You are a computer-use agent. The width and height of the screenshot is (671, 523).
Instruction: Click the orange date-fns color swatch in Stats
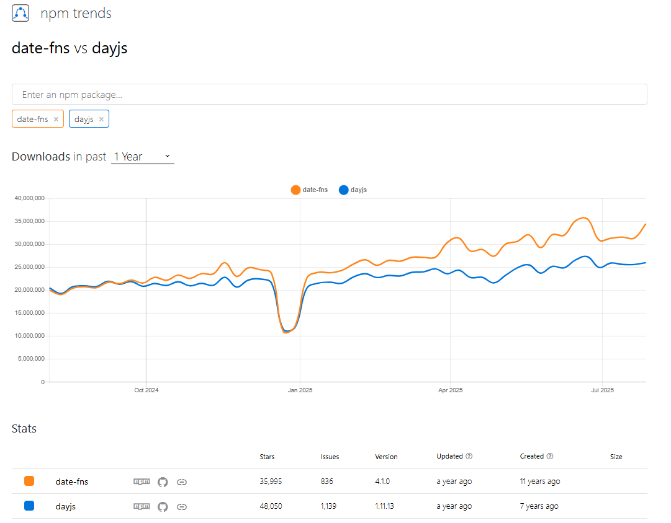coord(29,481)
